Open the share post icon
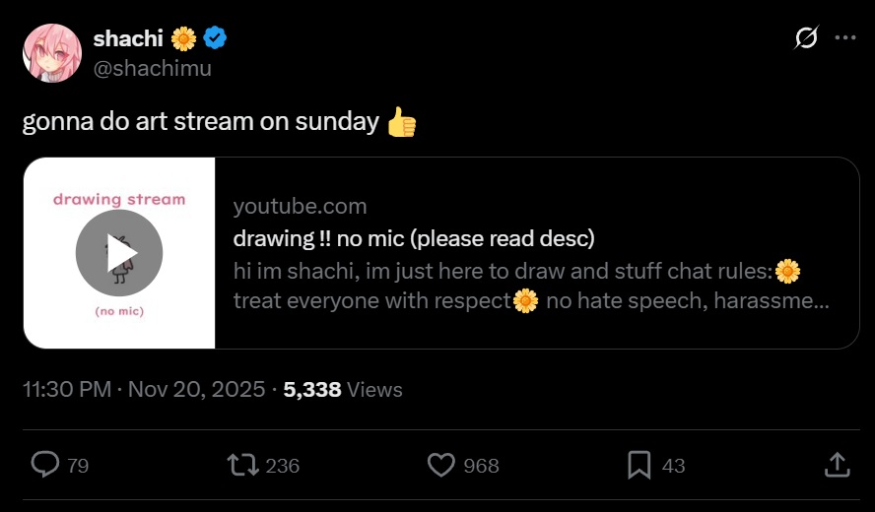This screenshot has width=875, height=512. pos(836,464)
